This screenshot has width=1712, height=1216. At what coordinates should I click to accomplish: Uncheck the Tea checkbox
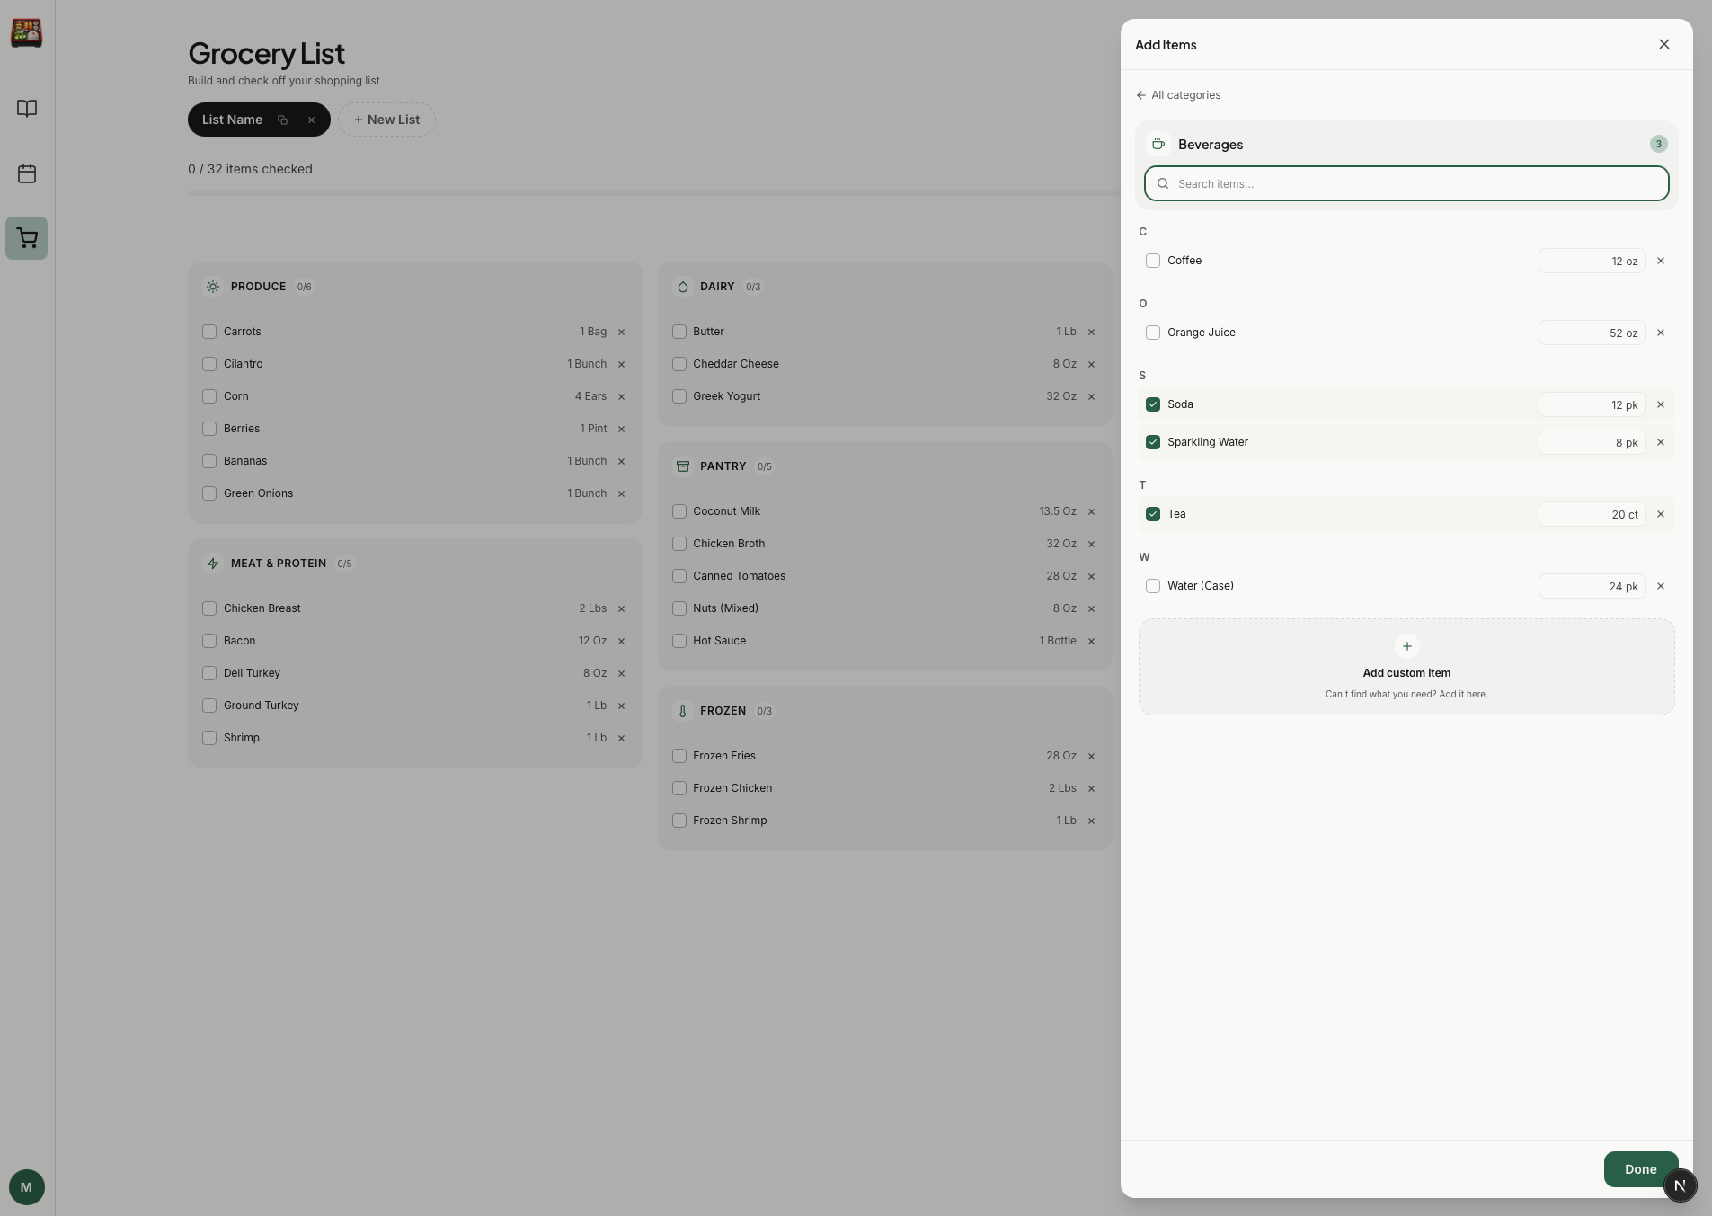coord(1153,514)
